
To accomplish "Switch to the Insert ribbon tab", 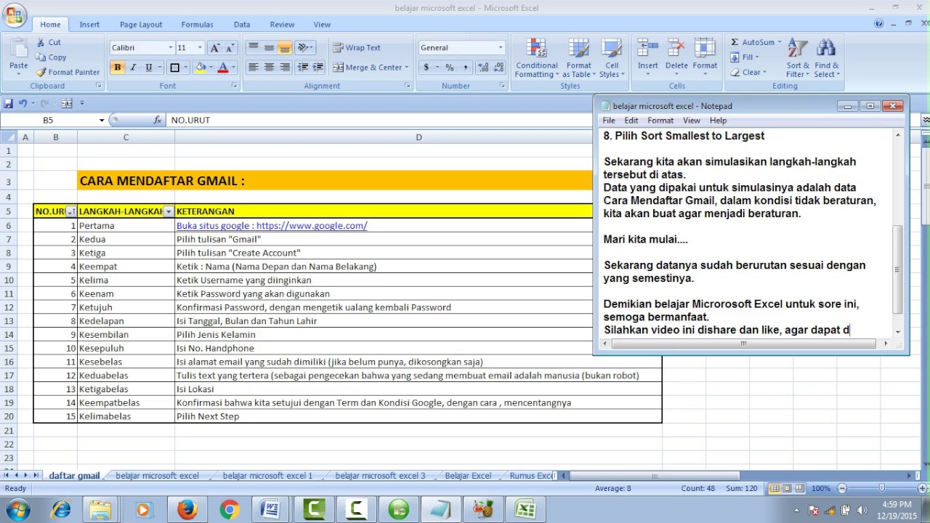I will tap(89, 25).
